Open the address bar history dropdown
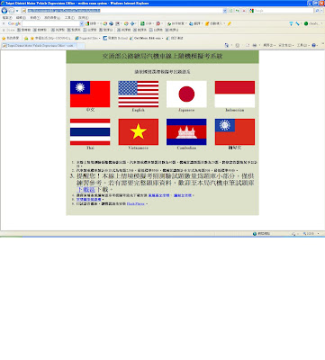Screen dimensions: 325x360 [225, 11]
